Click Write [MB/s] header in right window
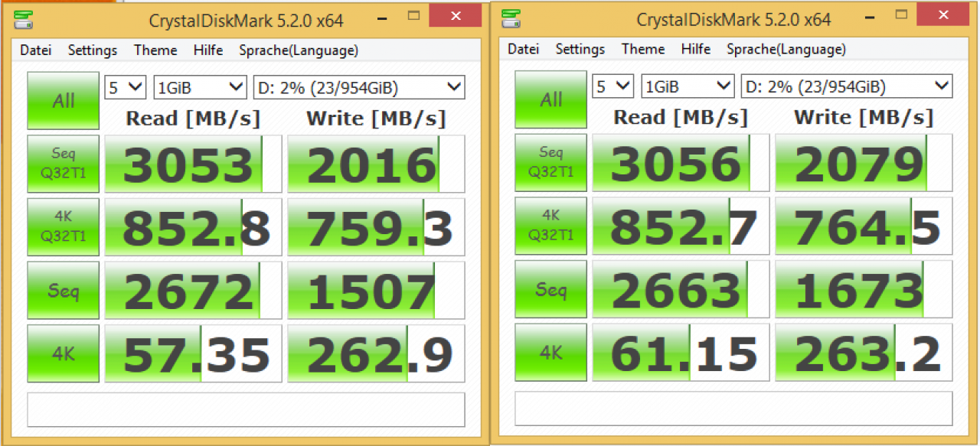 [864, 117]
